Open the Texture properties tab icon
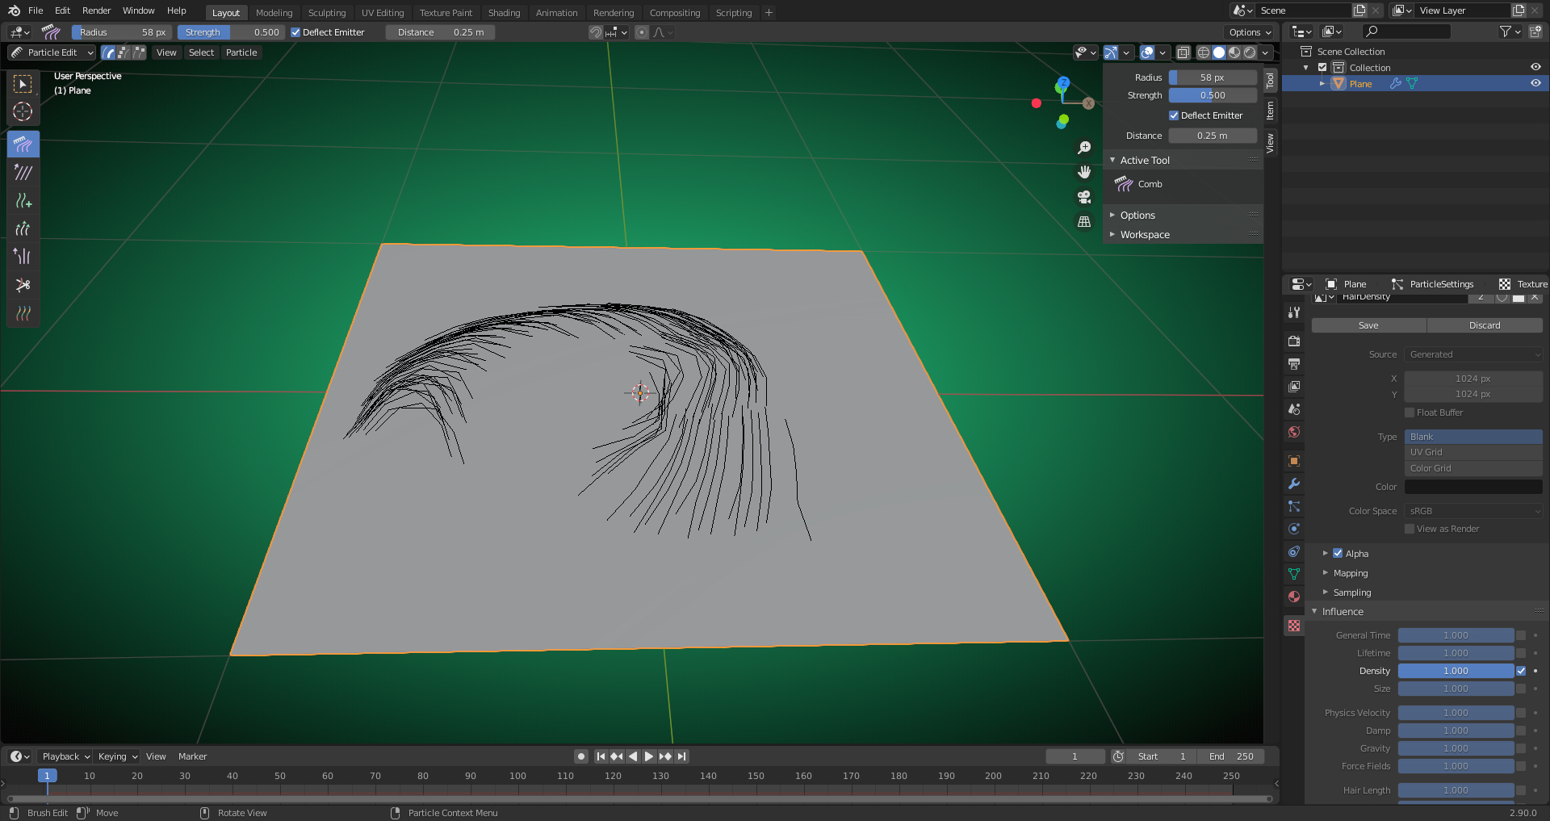 (1294, 626)
